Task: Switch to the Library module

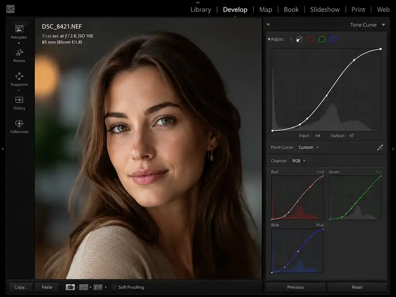Action: coord(201,10)
